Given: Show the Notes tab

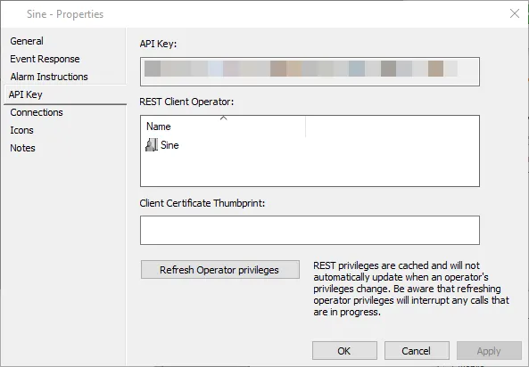Looking at the screenshot, I should pyautogui.click(x=22, y=148).
